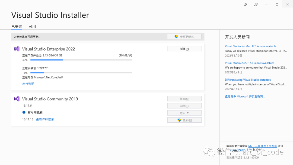The image size is (293, 165).
Task: Pause the Enterprise 2022 installation with 暂停(P)
Action: pos(184,49)
